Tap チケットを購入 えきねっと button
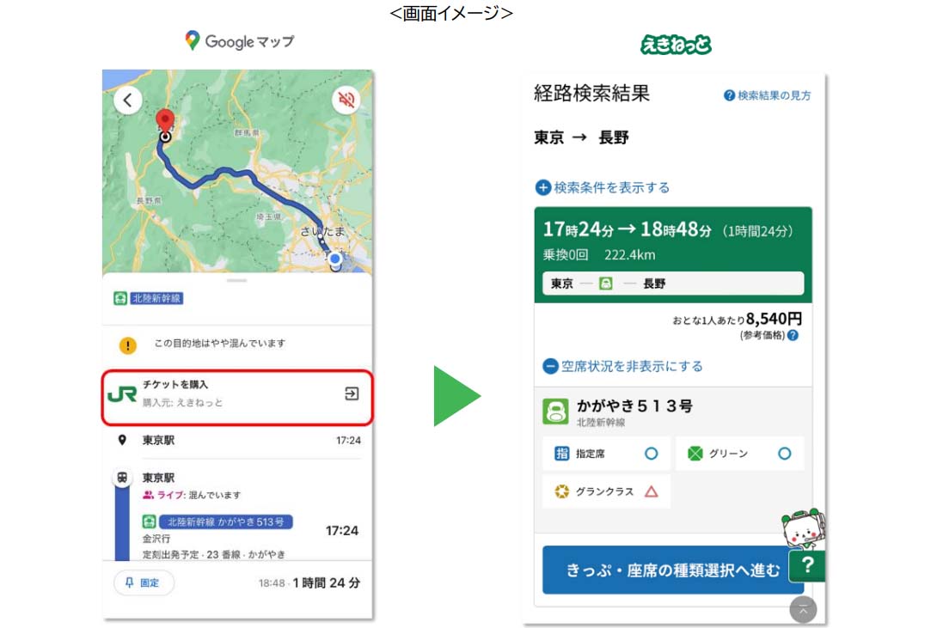Image resolution: width=943 pixels, height=628 pixels. coord(237,397)
